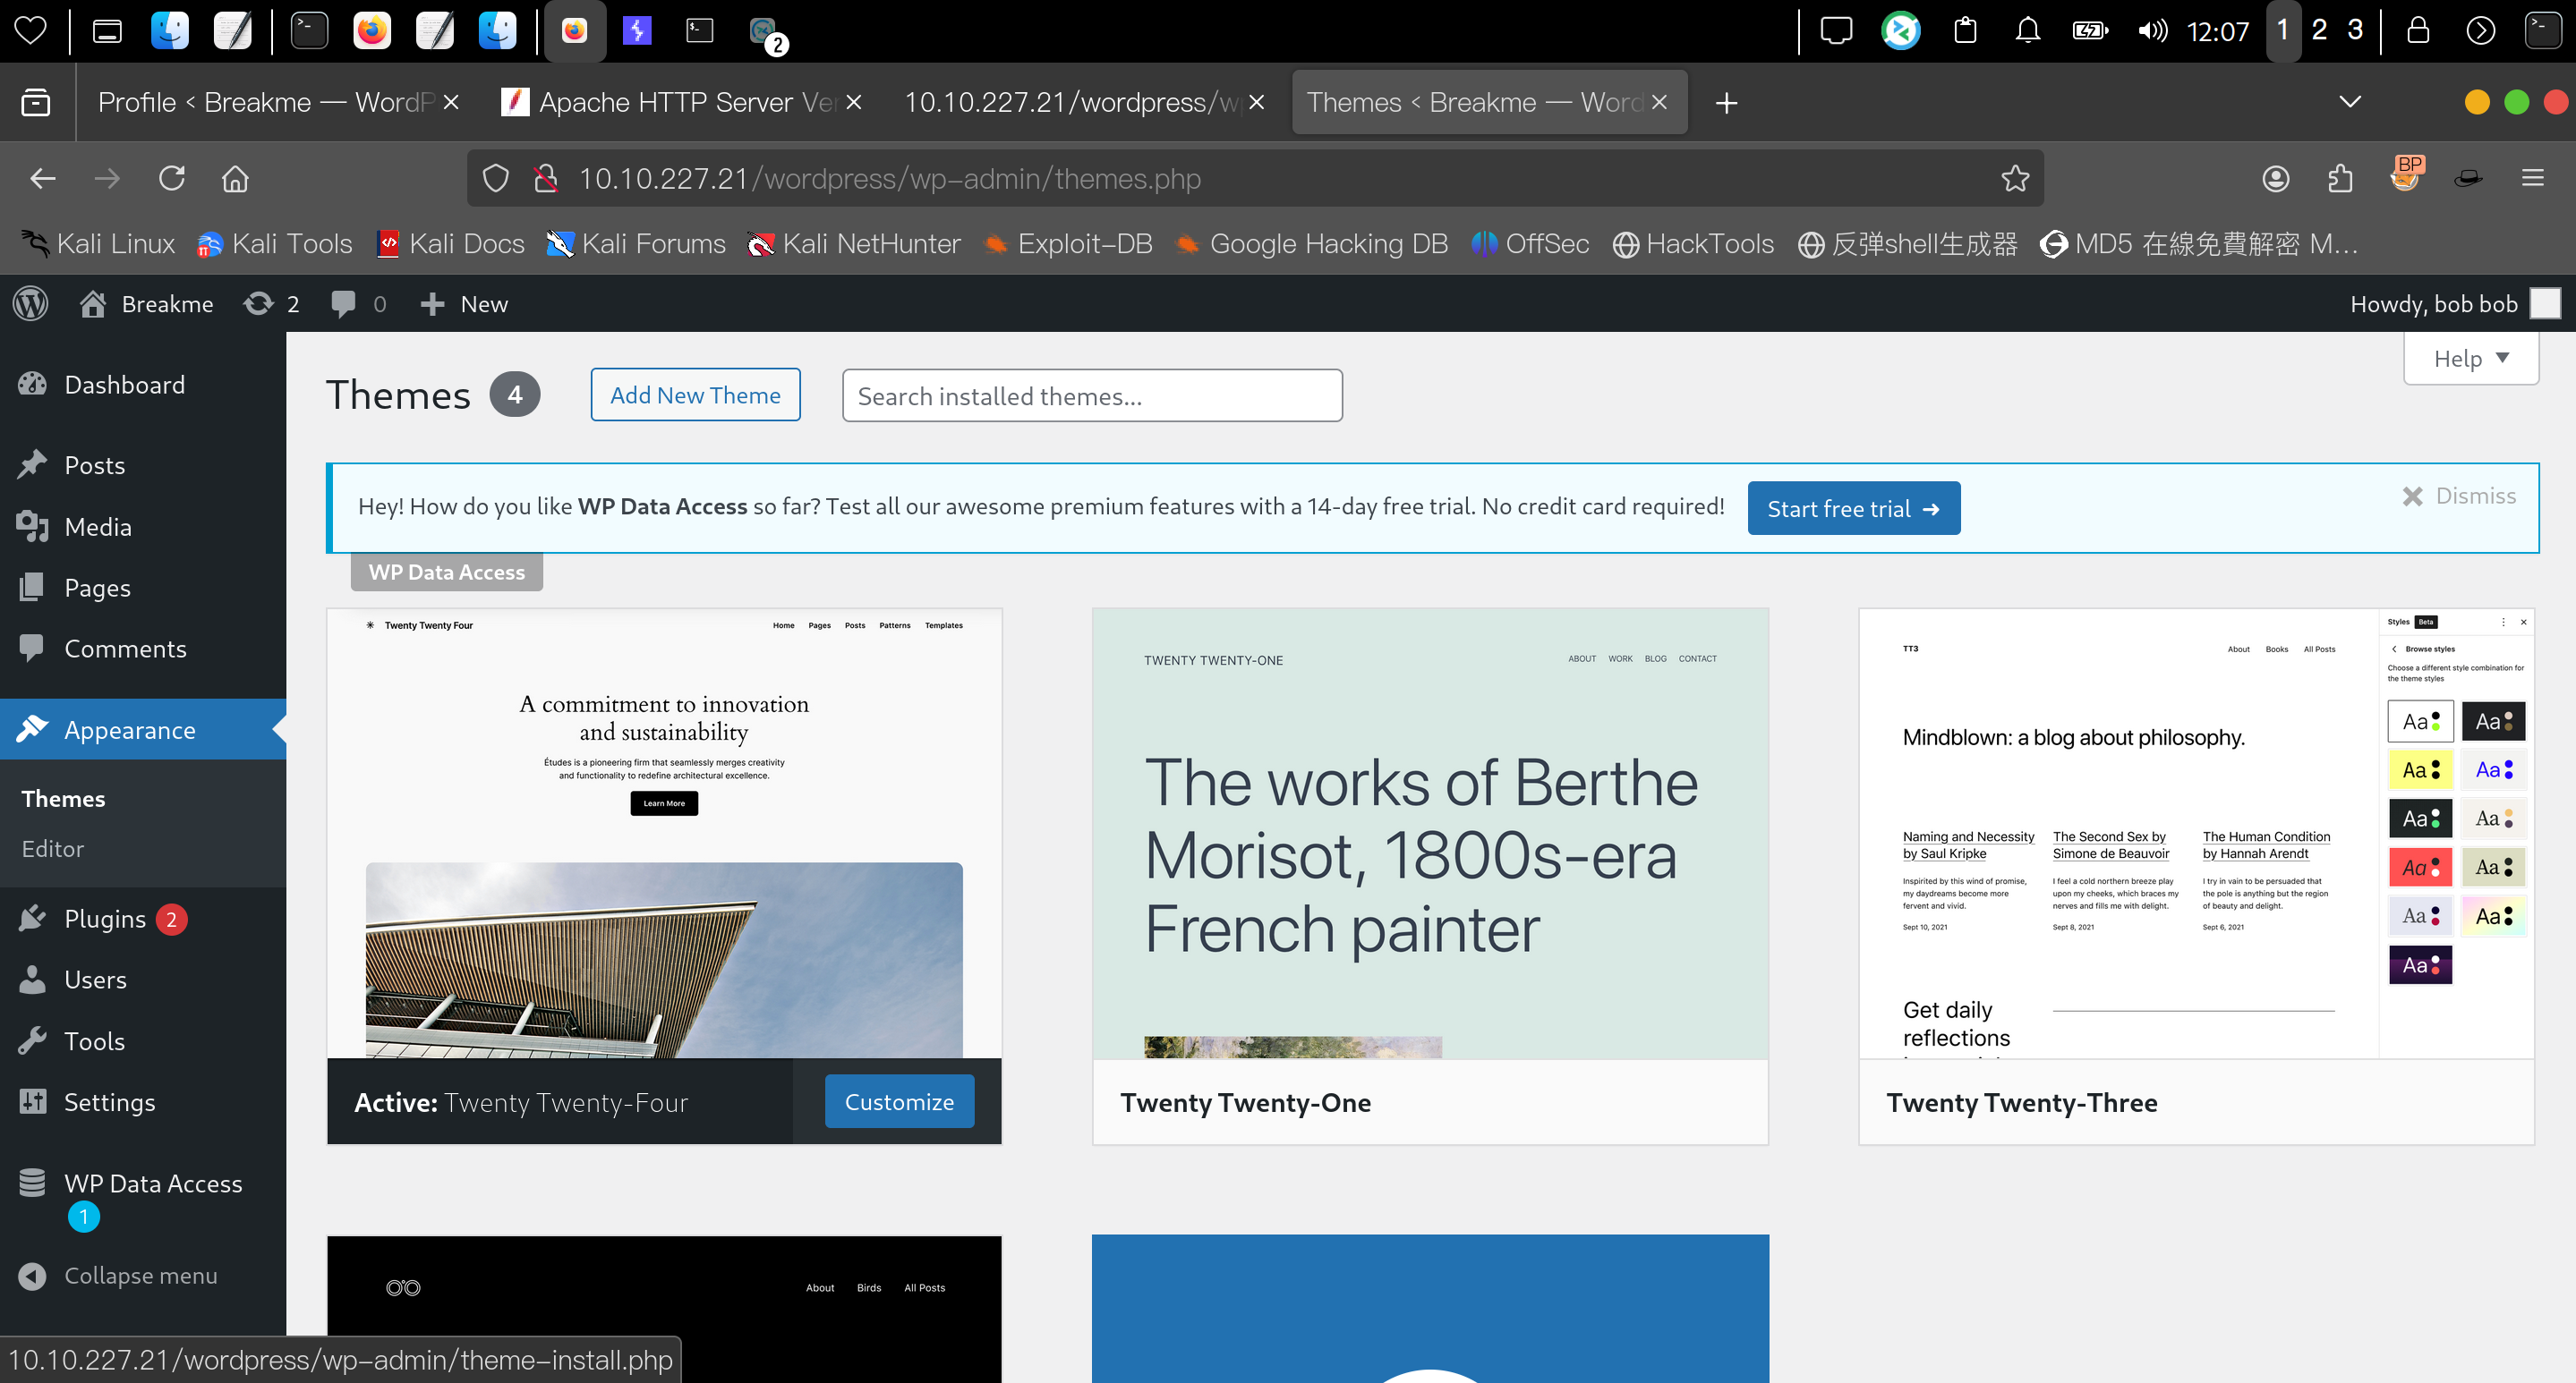Image resolution: width=2576 pixels, height=1383 pixels.
Task: Open the Media library menu
Action: (97, 527)
